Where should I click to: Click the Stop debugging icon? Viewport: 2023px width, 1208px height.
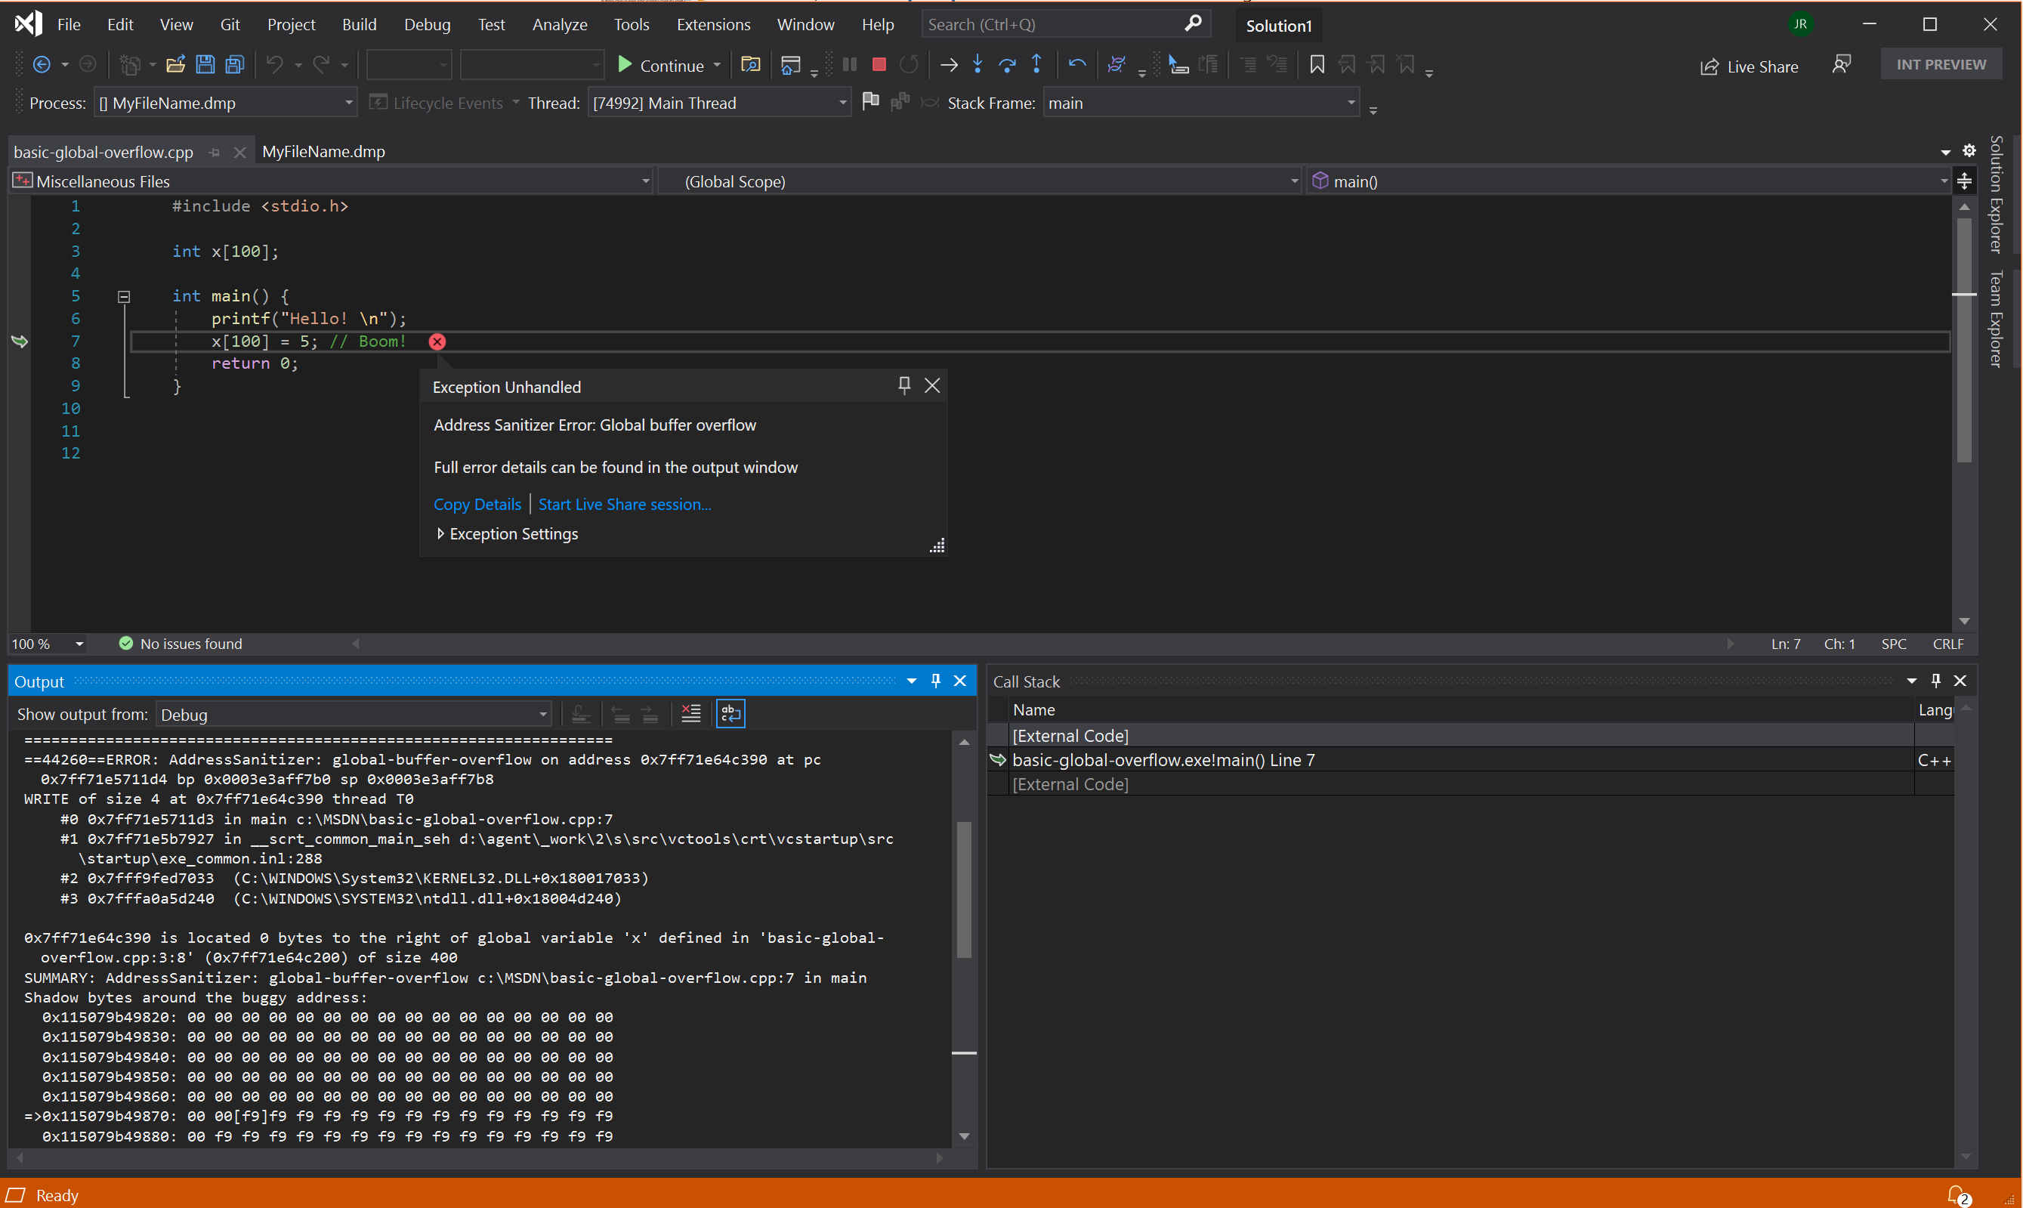point(879,63)
